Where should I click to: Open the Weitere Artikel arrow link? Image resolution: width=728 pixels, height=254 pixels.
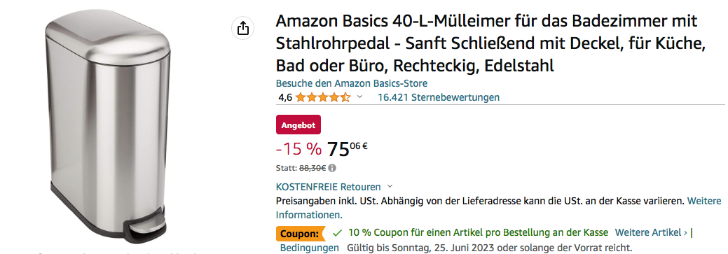[651, 232]
